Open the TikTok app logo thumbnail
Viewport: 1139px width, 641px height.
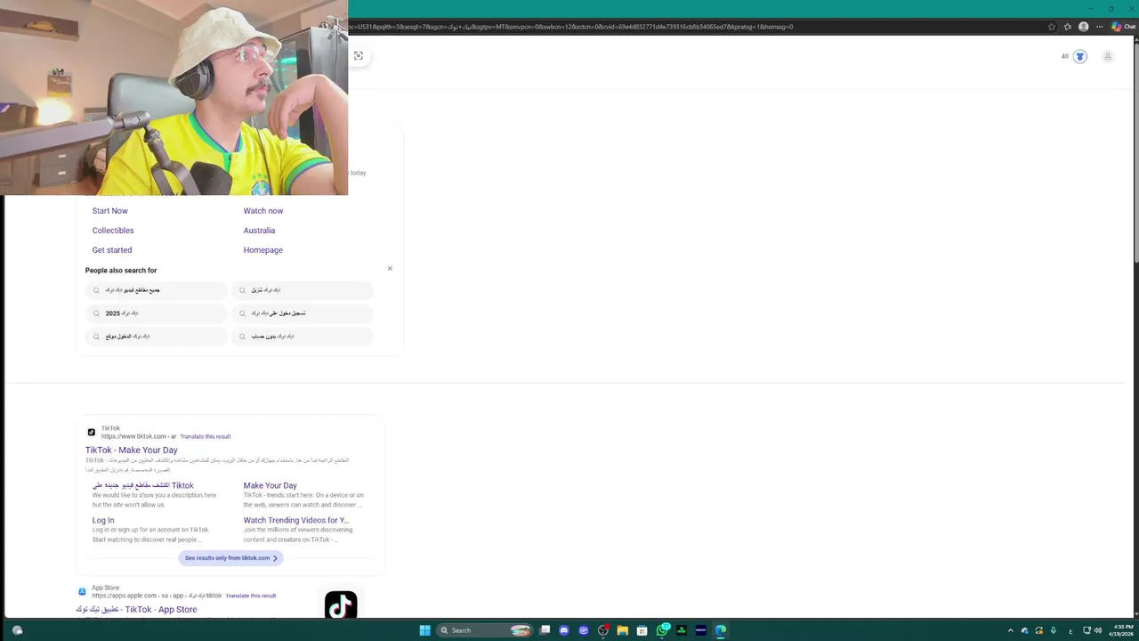341,605
